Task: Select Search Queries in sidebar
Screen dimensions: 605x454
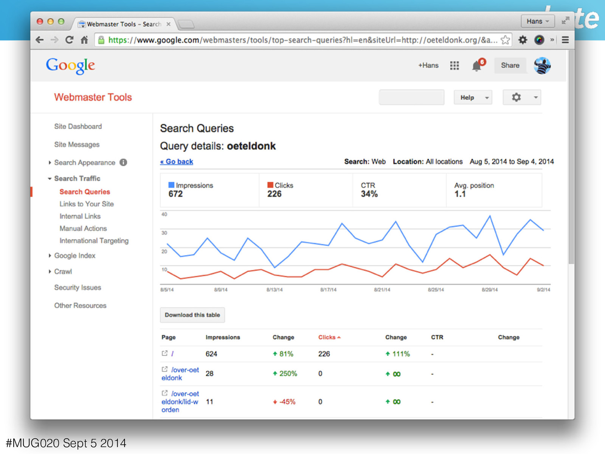Action: pos(85,192)
